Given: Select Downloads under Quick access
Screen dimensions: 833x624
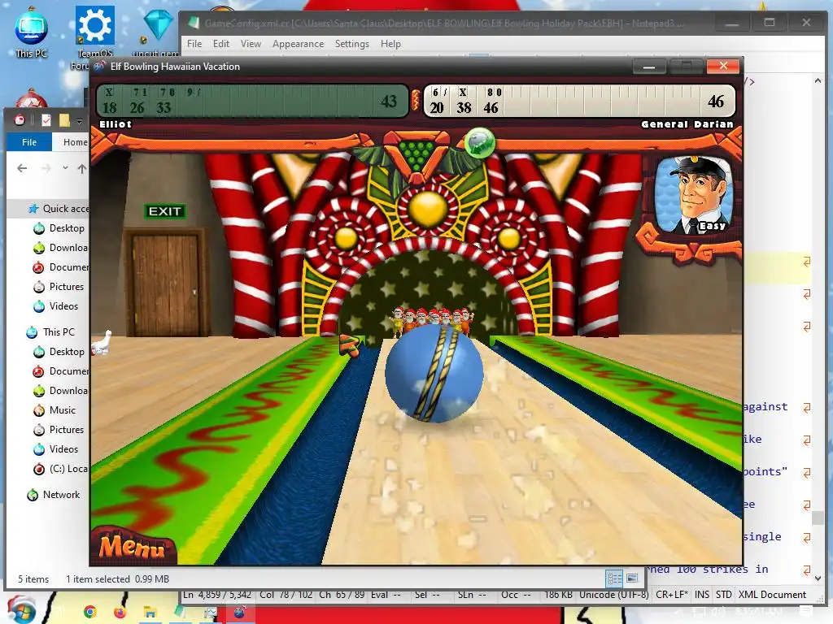Looking at the screenshot, I should [x=60, y=248].
